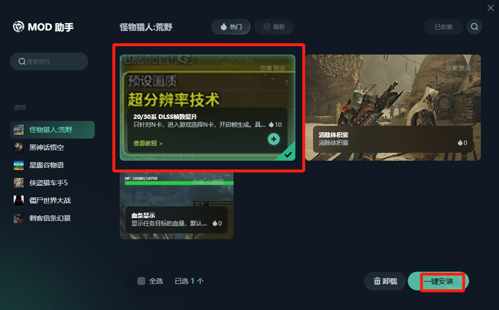The height and width of the screenshot is (310, 499).
Task: Click the 星露谷物语 game thumbnail icon
Action: (x=19, y=165)
